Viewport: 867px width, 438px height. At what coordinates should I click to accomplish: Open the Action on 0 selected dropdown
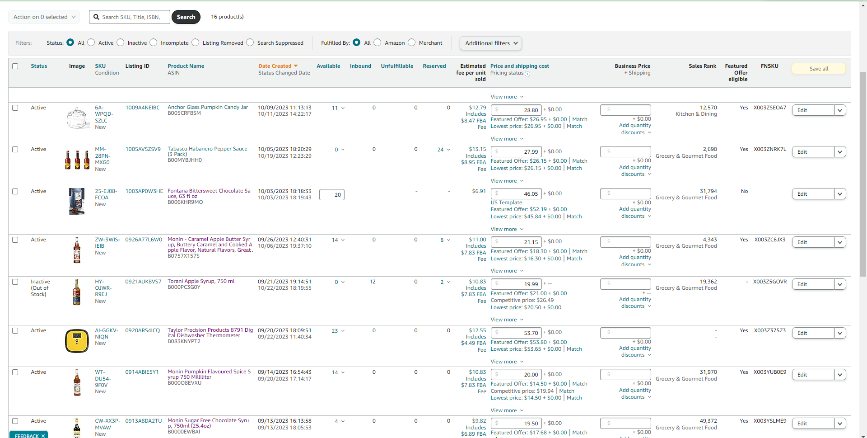(x=44, y=17)
